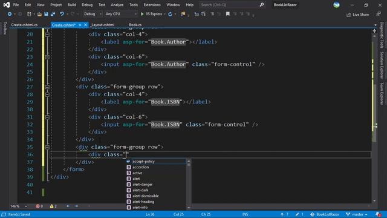Viewport: 387px width, 218px height.
Task: Select accept-policy in the autocomplete list
Action: (156, 162)
